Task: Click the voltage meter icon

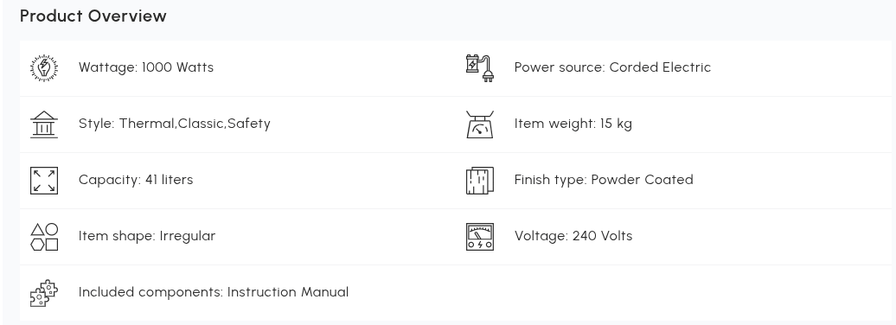Action: (x=480, y=237)
